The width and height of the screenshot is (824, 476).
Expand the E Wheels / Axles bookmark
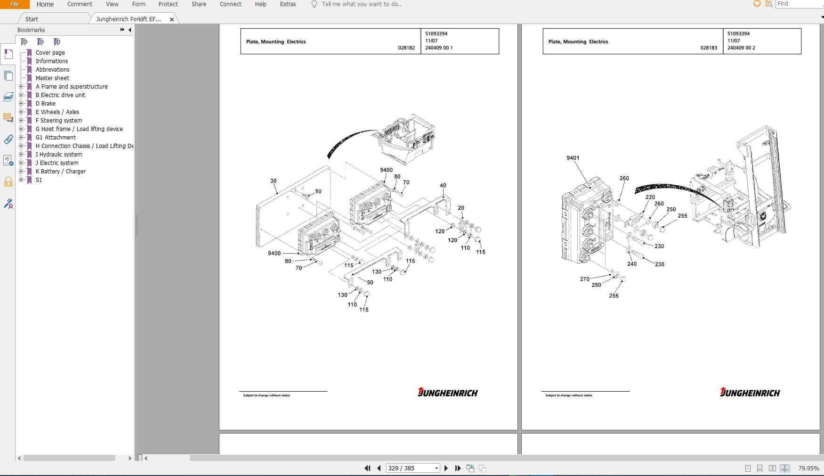tap(21, 112)
